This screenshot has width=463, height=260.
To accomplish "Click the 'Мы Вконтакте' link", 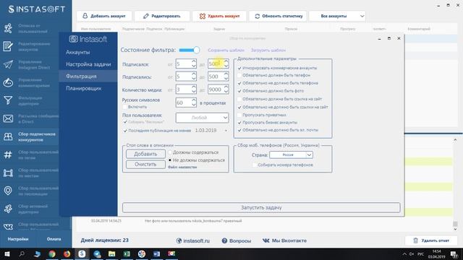I will (284, 240).
